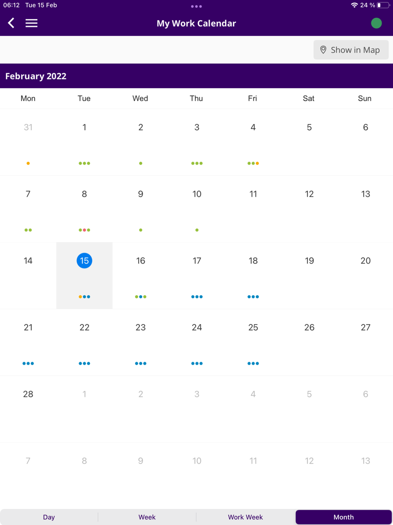The width and height of the screenshot is (393, 525).
Task: Switch to the Work Week view tab
Action: [x=245, y=517]
